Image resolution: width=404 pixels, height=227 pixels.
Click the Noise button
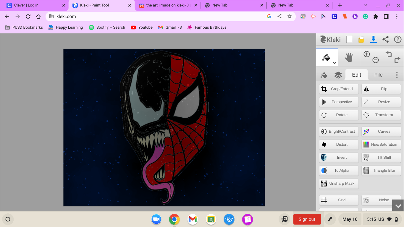click(x=381, y=200)
